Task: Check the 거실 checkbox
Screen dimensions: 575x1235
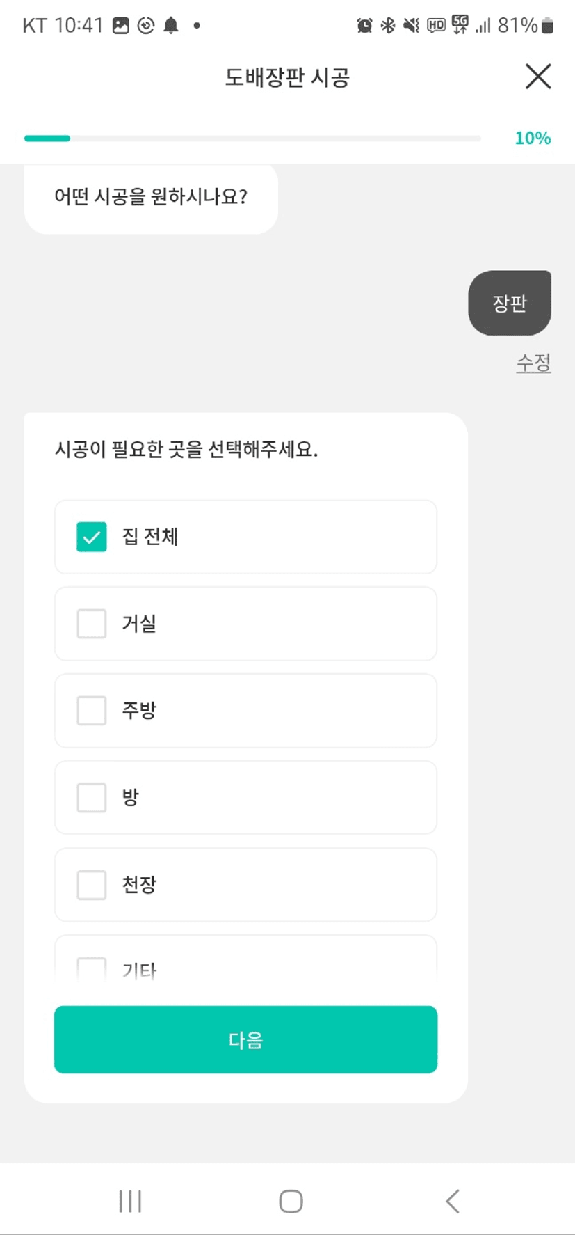Action: pyautogui.click(x=92, y=624)
